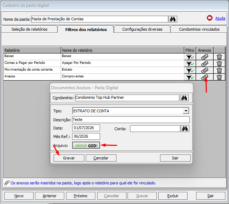Click the Descrição field containing Teste
This screenshot has width=229, height=204.
[x=131, y=120]
